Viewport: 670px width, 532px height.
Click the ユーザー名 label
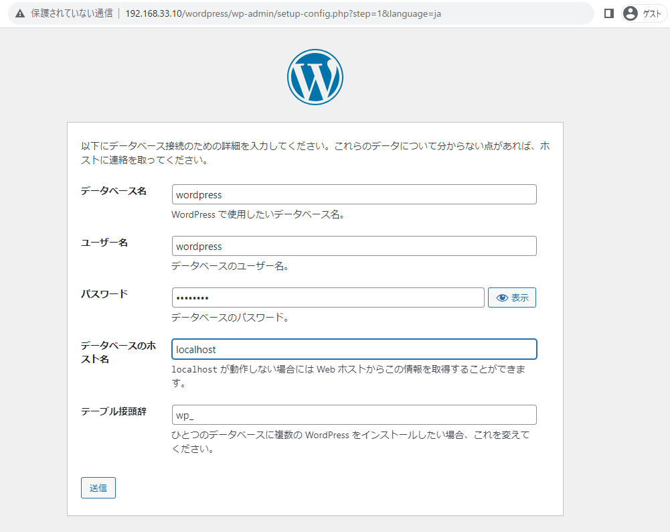(104, 243)
